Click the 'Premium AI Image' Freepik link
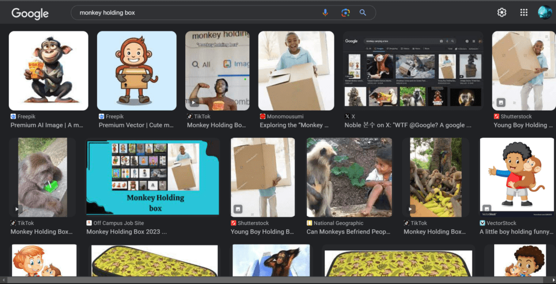This screenshot has width=556, height=284. [47, 125]
